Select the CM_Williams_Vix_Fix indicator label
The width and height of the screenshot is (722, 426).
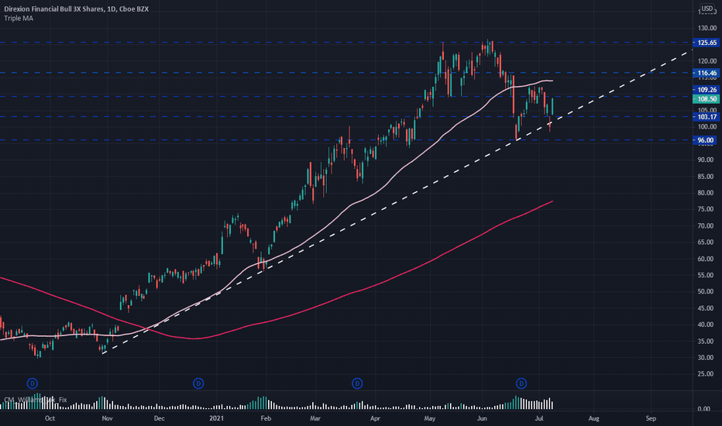[x=36, y=400]
